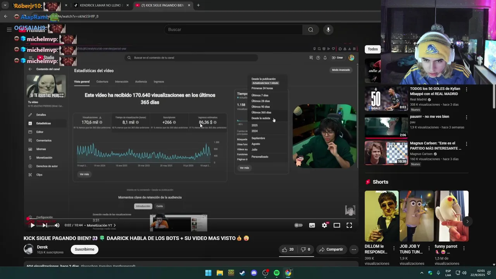Open File Explorer from taskbar
This screenshot has height=279, width=496.
(220, 273)
